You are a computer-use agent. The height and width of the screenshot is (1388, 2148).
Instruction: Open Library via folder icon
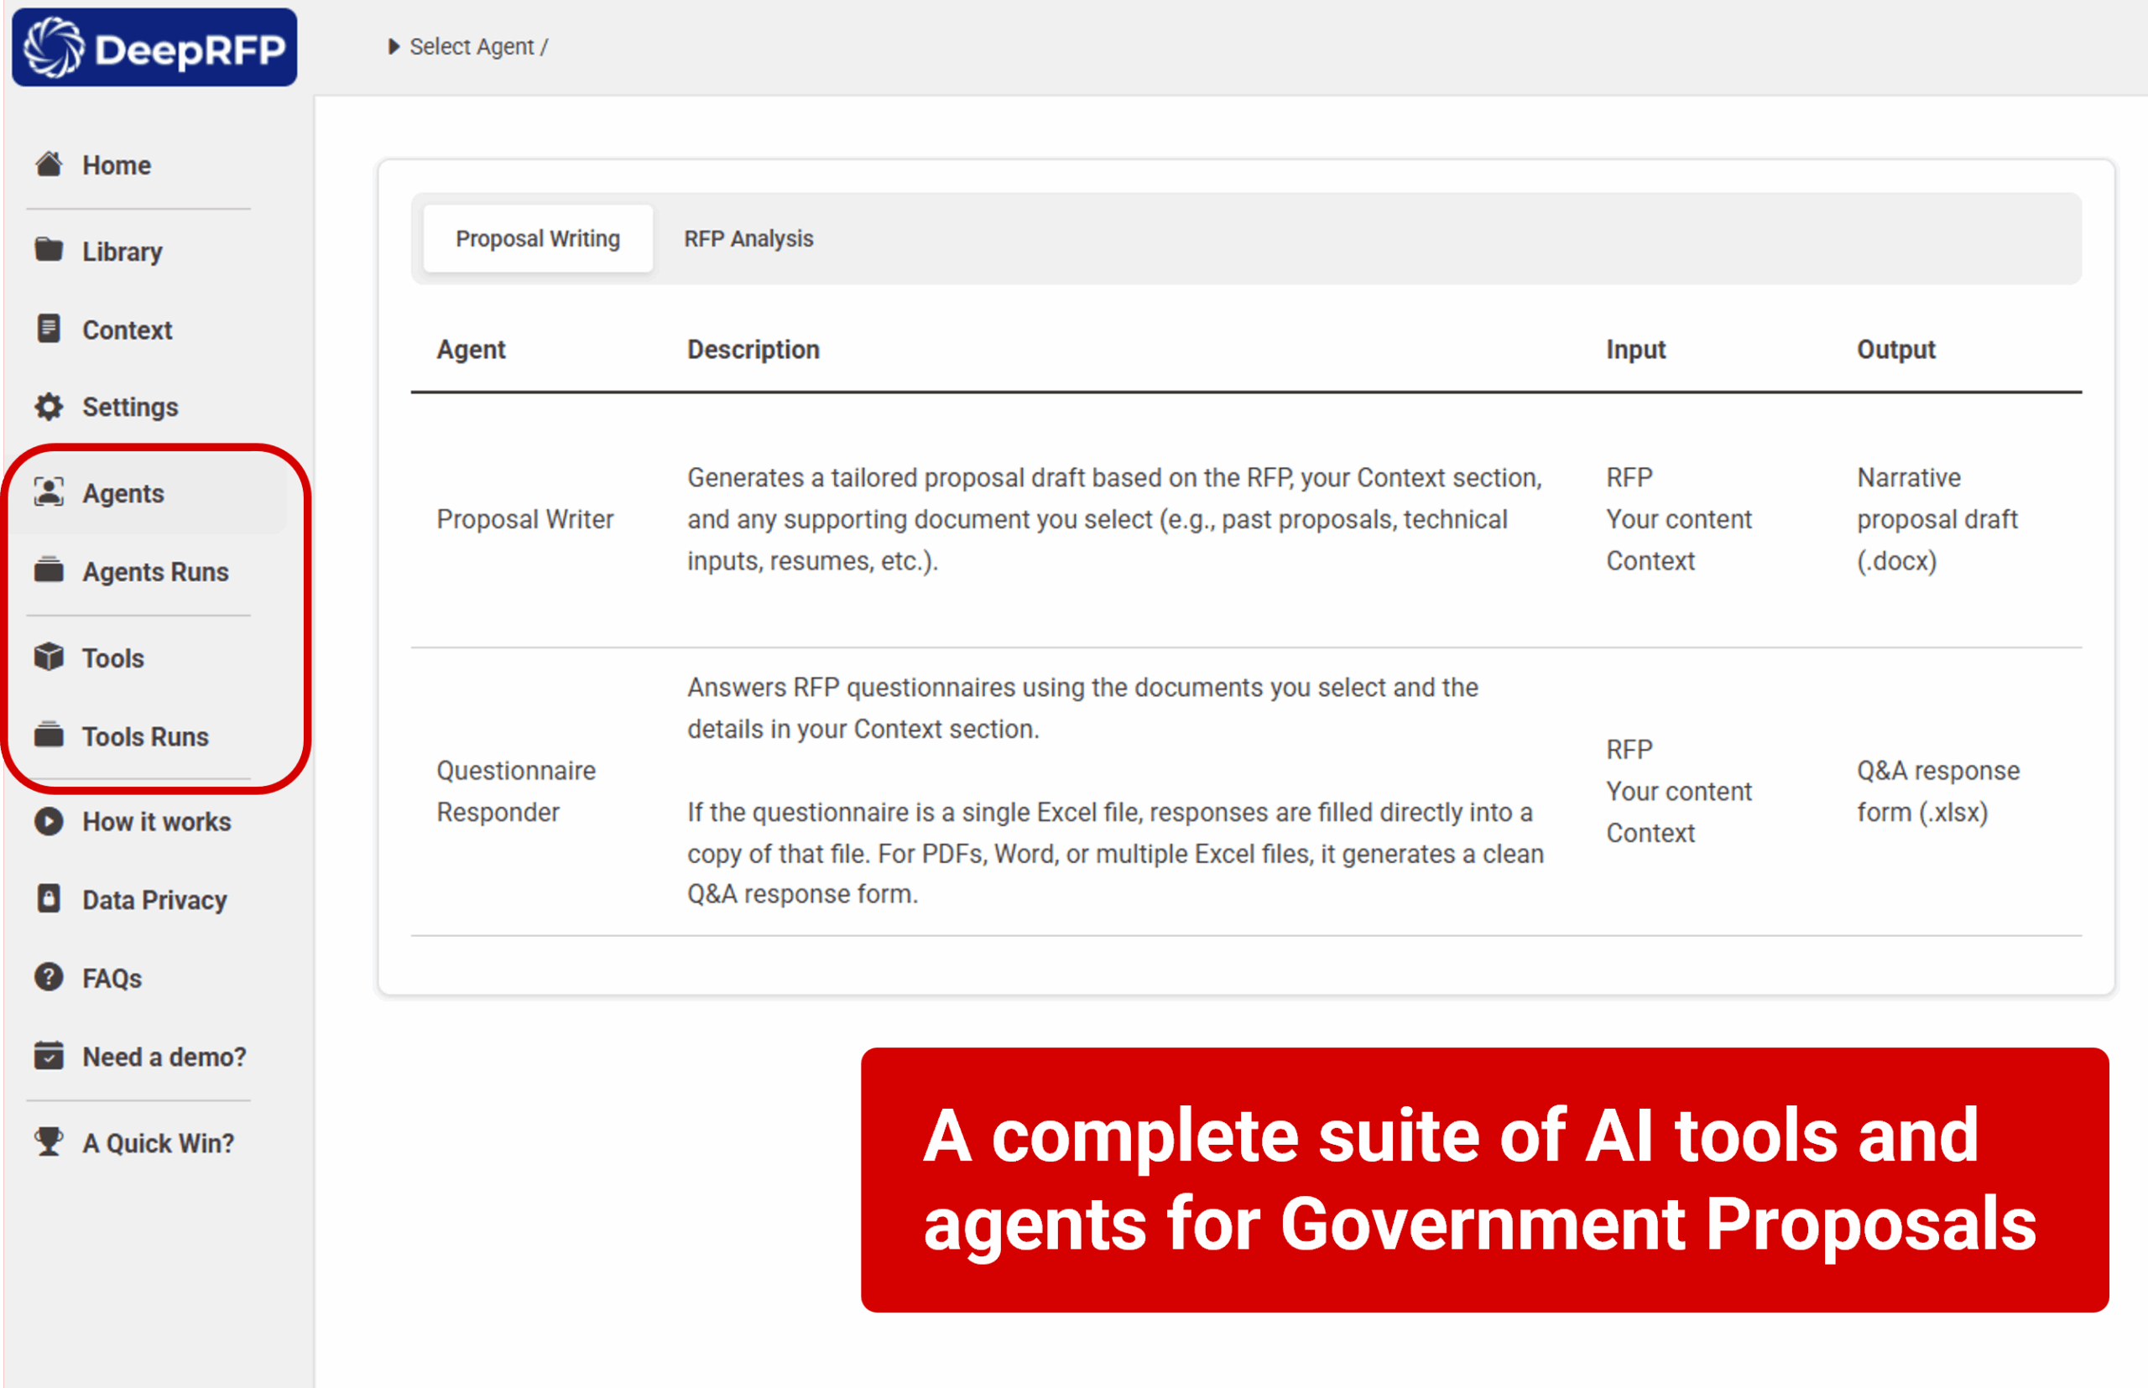click(x=49, y=250)
